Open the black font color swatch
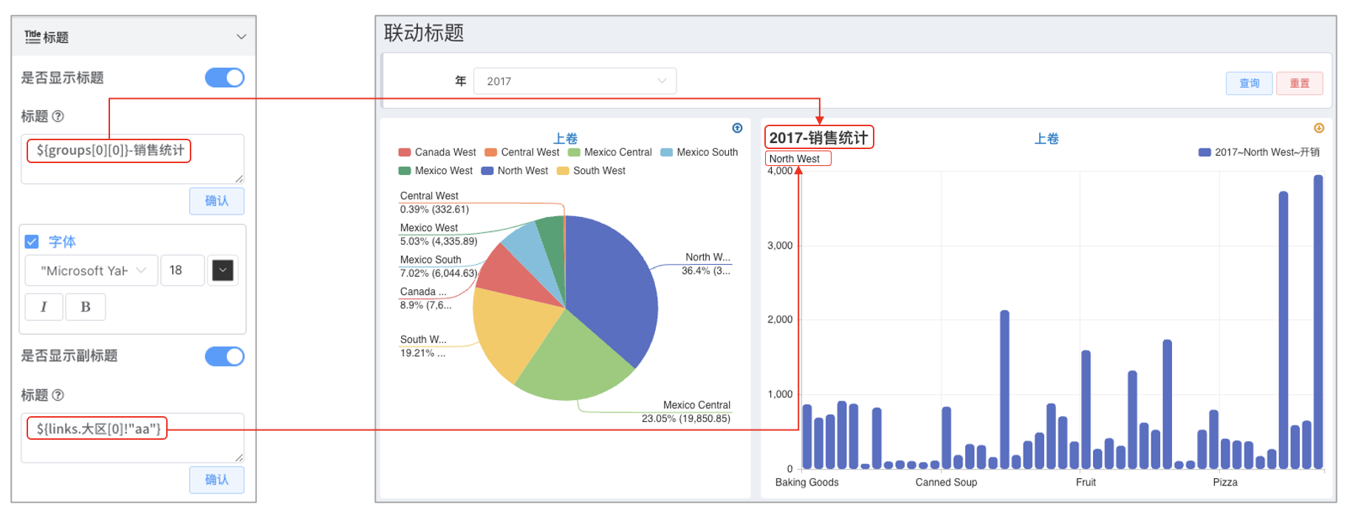 click(x=223, y=271)
